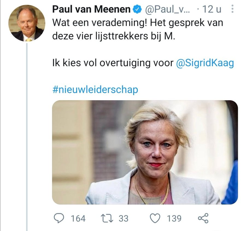The width and height of the screenshot is (246, 231).
Task: Open the @SigridKaag mention
Action: click(205, 63)
